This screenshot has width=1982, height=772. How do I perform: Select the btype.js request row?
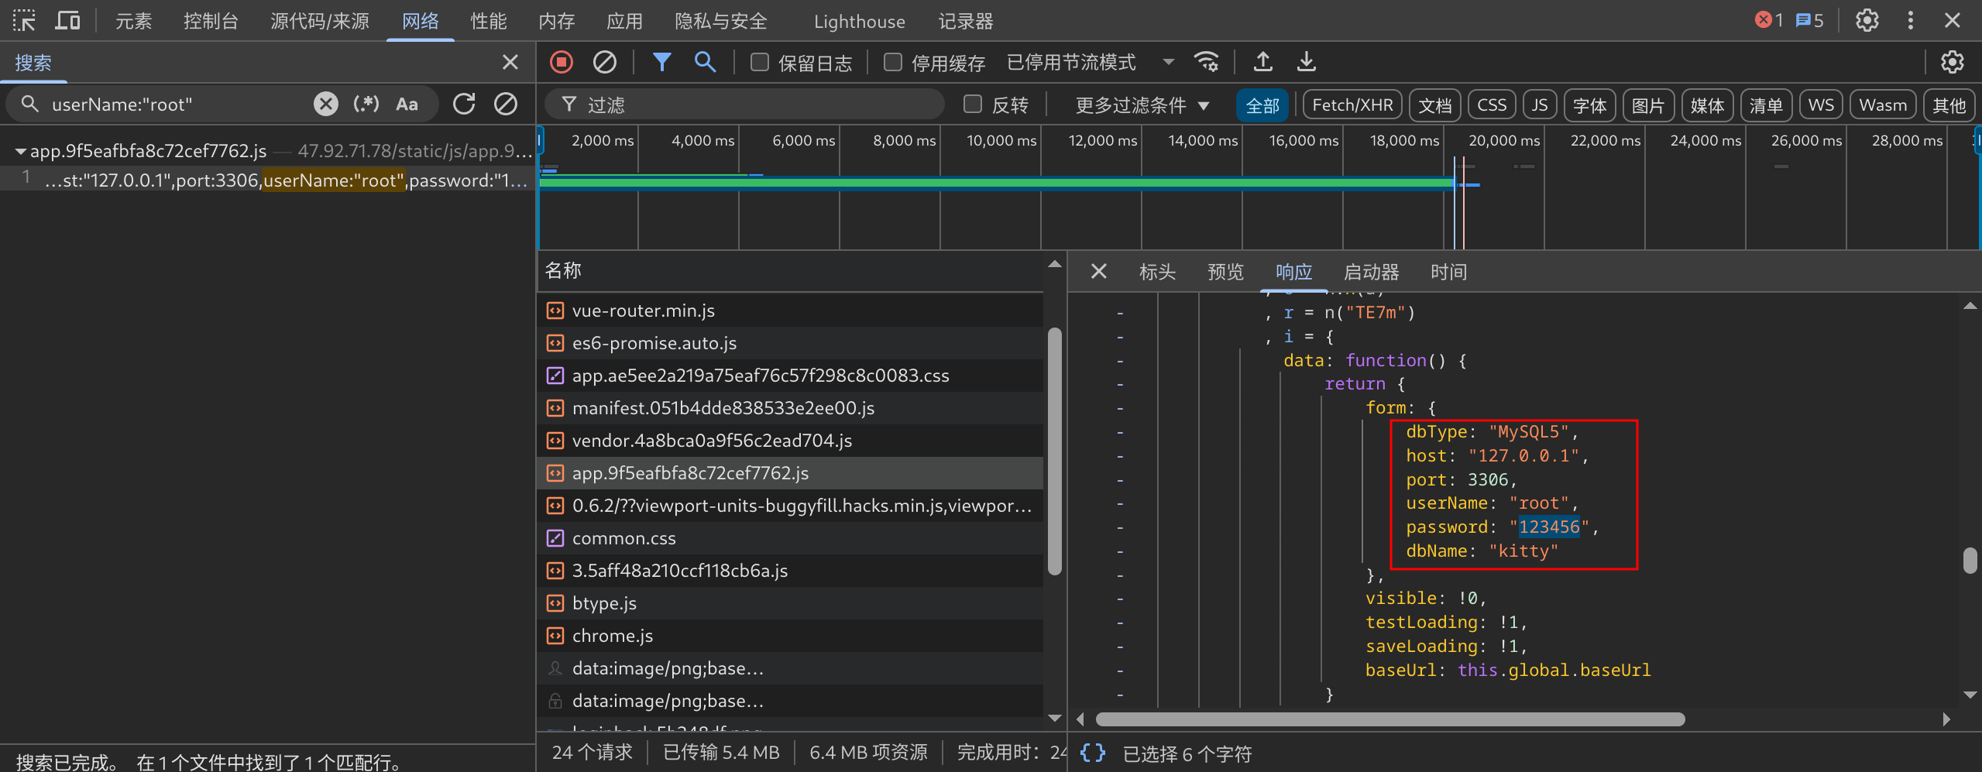pyautogui.click(x=790, y=603)
